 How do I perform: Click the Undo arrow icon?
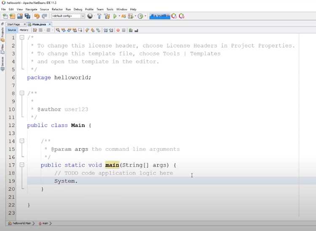(x=37, y=16)
